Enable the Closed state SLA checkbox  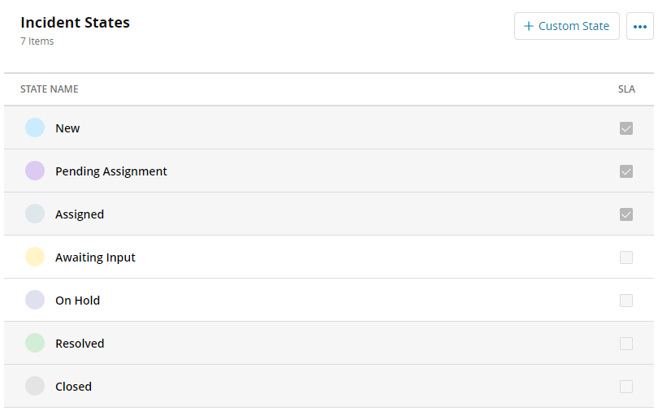626,387
